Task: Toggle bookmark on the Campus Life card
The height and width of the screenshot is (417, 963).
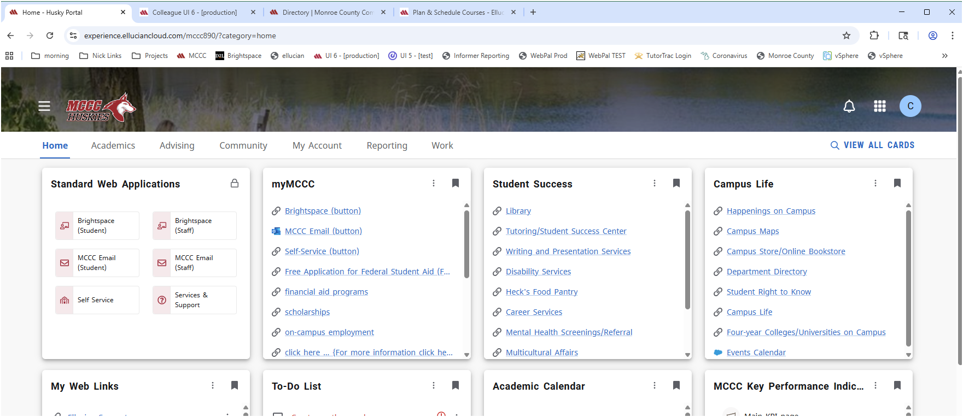Action: tap(897, 184)
